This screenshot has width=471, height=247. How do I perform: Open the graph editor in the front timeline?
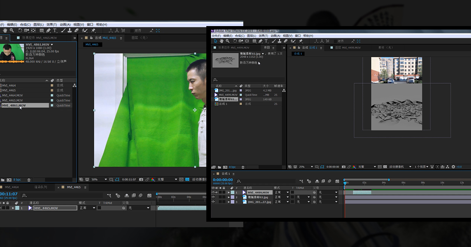337,181
